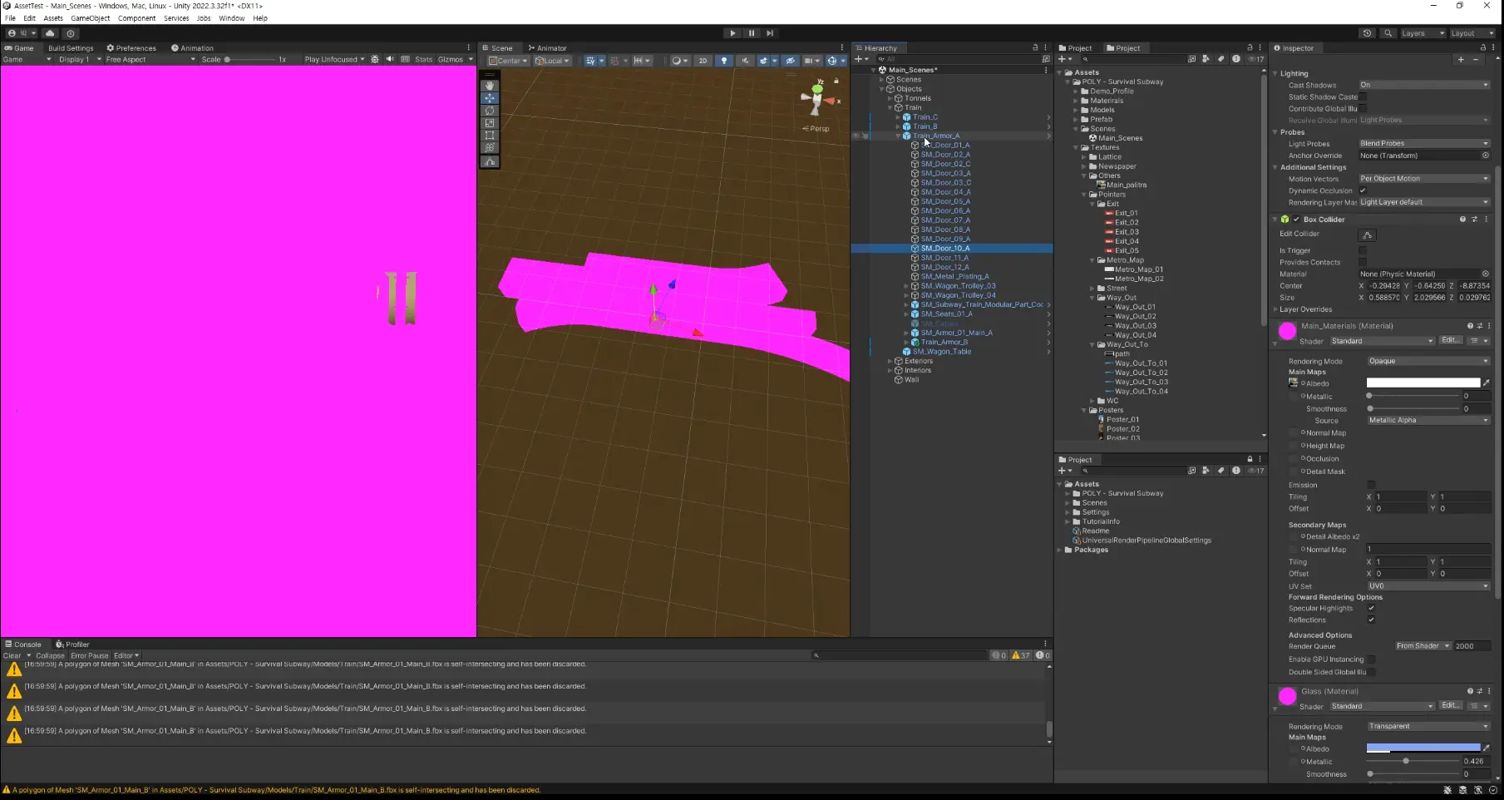Image resolution: width=1504 pixels, height=800 pixels.
Task: Toggle Console Collapse
Action: 50,656
